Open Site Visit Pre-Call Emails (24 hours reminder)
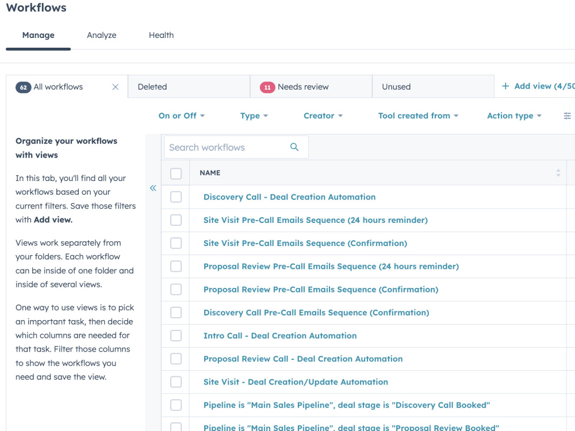This screenshot has width=575, height=431. coord(315,220)
